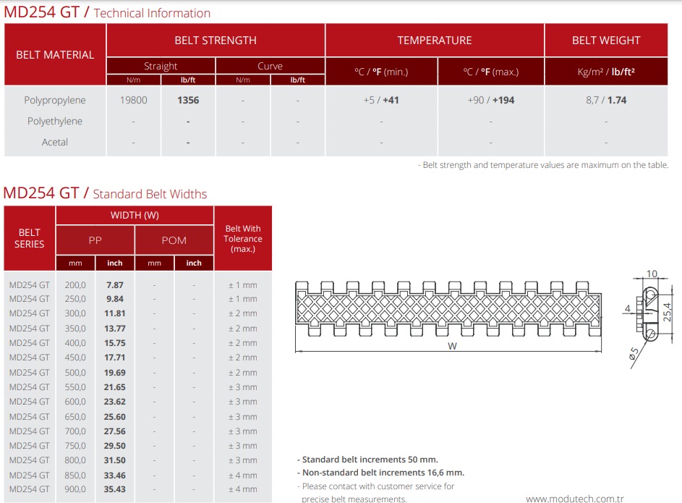Select the MD254 GT Standard Belt Widths heading
682x503 pixels.
click(105, 193)
